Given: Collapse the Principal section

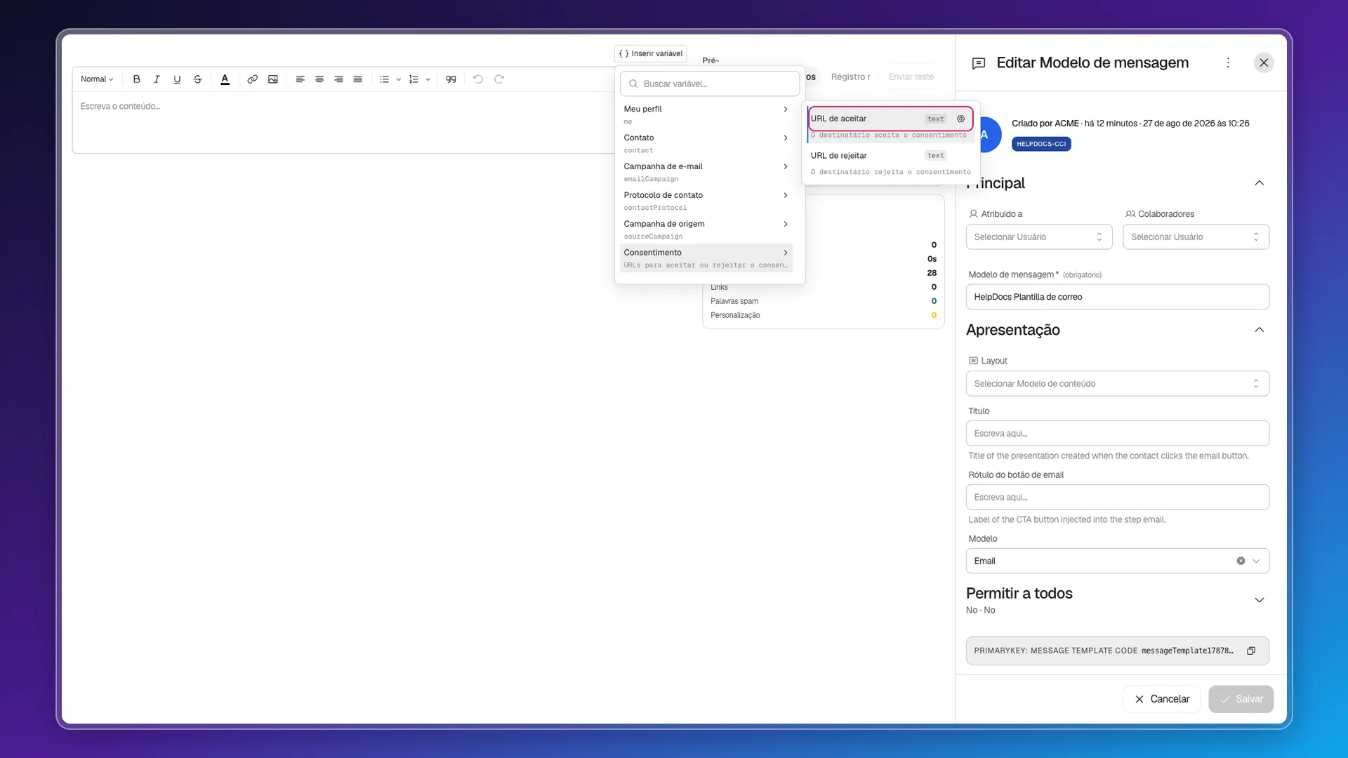Looking at the screenshot, I should [1260, 183].
